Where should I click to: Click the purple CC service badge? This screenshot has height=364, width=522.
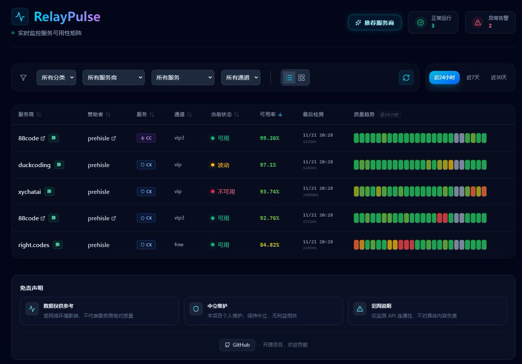[146, 138]
